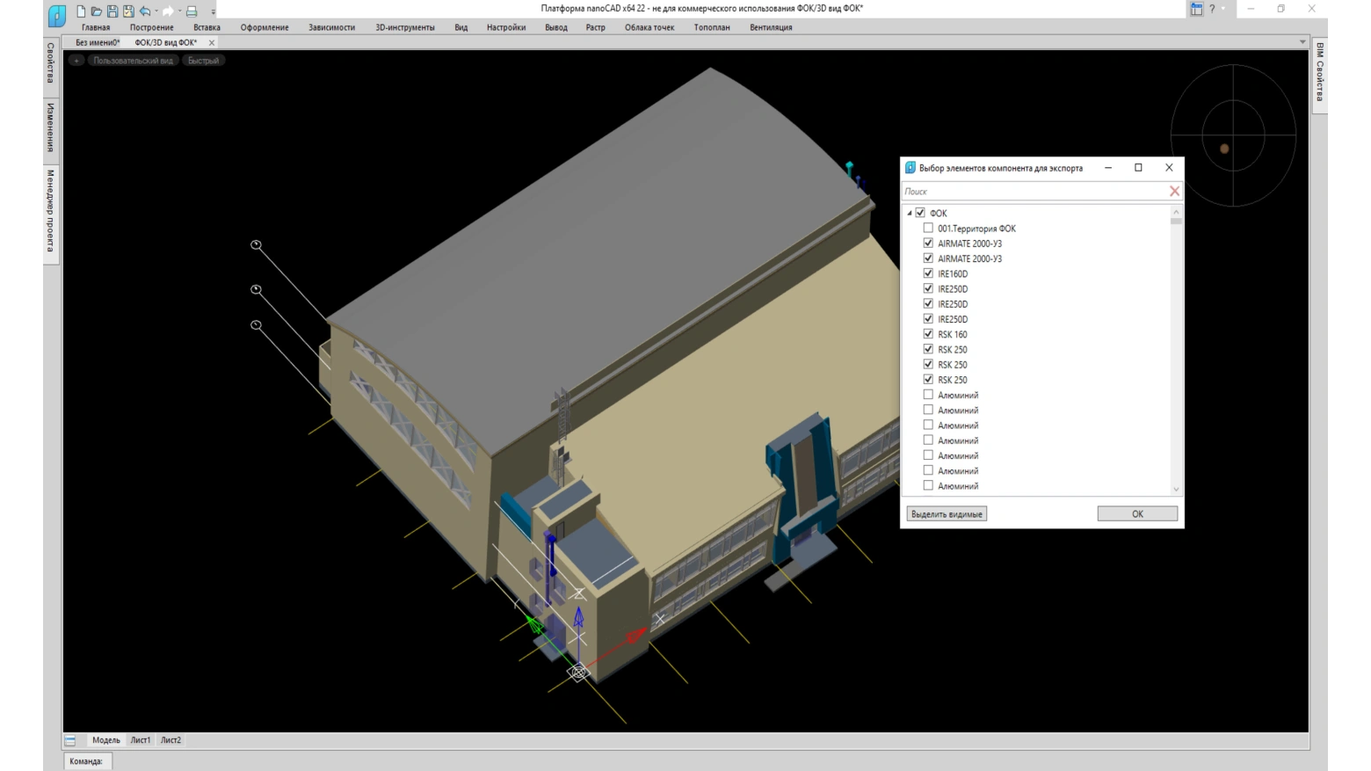Image resolution: width=1371 pixels, height=771 pixels.
Task: Switch to the Без имени0 document tab
Action: click(x=97, y=42)
